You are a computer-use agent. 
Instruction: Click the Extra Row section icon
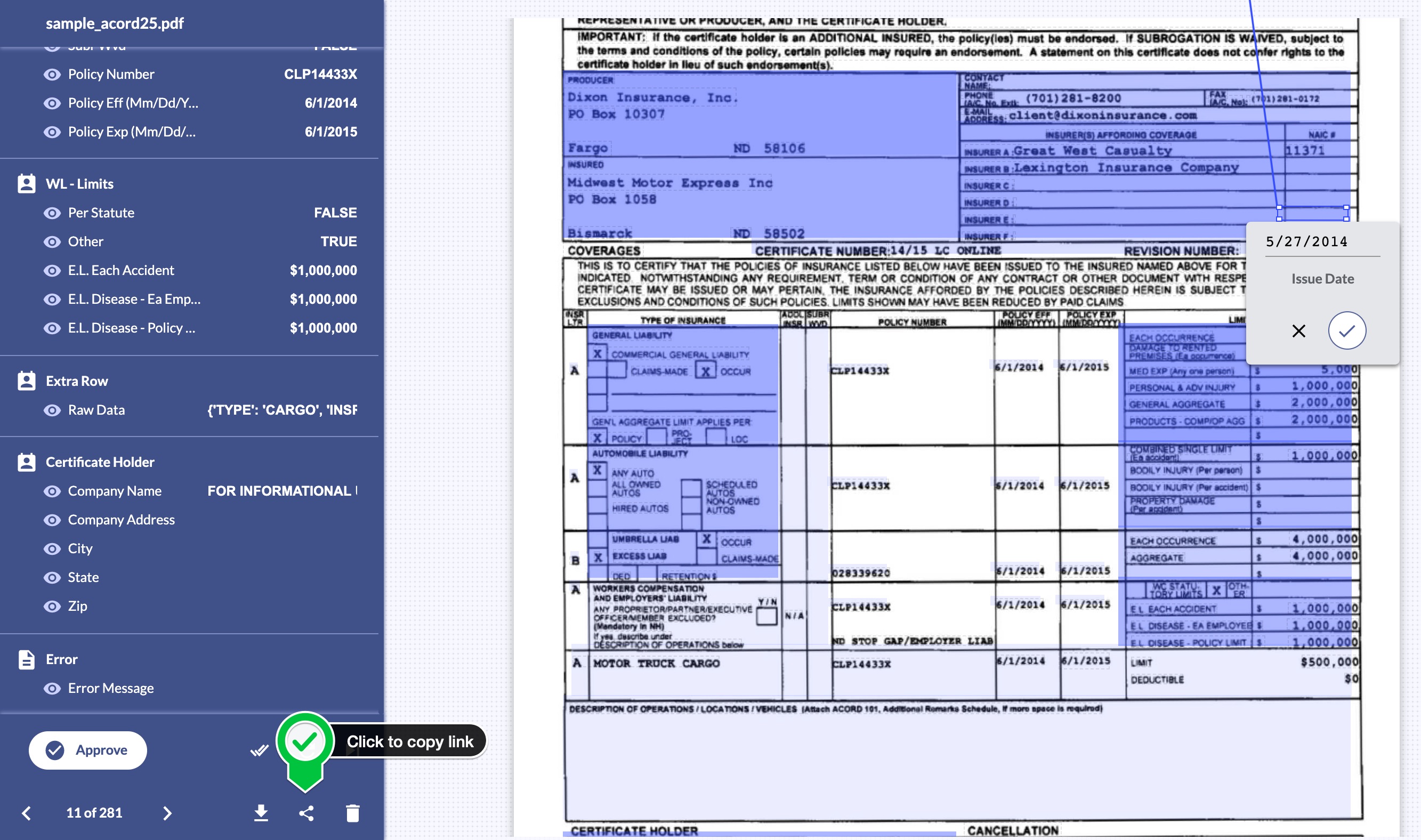coord(27,382)
